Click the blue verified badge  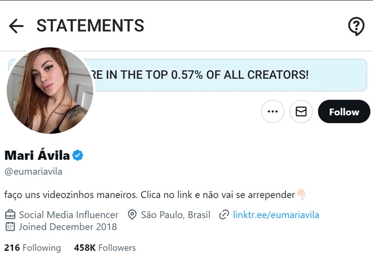(x=78, y=156)
